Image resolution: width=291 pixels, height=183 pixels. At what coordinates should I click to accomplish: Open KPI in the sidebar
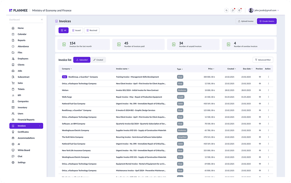19,95
